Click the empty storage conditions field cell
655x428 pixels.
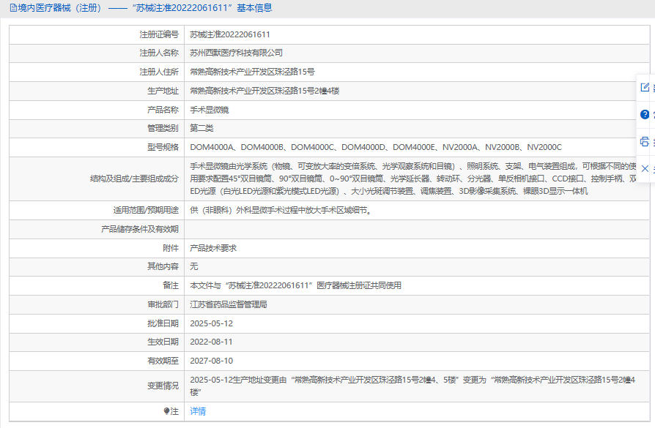pos(410,229)
